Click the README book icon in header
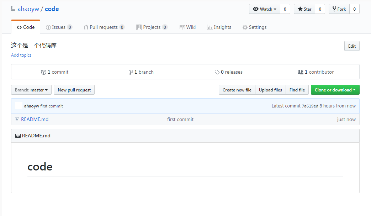 (x=18, y=136)
